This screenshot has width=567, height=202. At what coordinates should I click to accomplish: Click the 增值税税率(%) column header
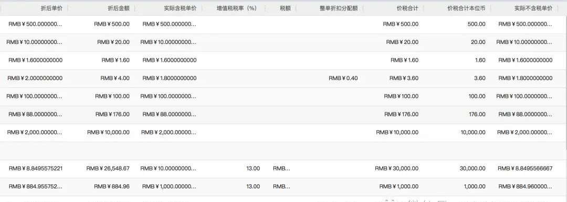pos(236,8)
